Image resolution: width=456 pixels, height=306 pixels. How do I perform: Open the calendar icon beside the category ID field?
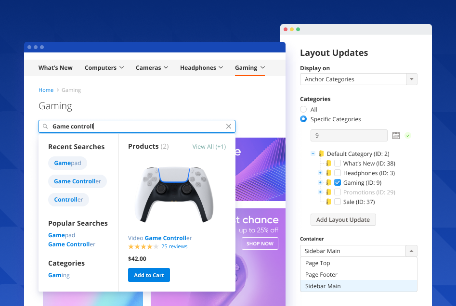(x=396, y=135)
